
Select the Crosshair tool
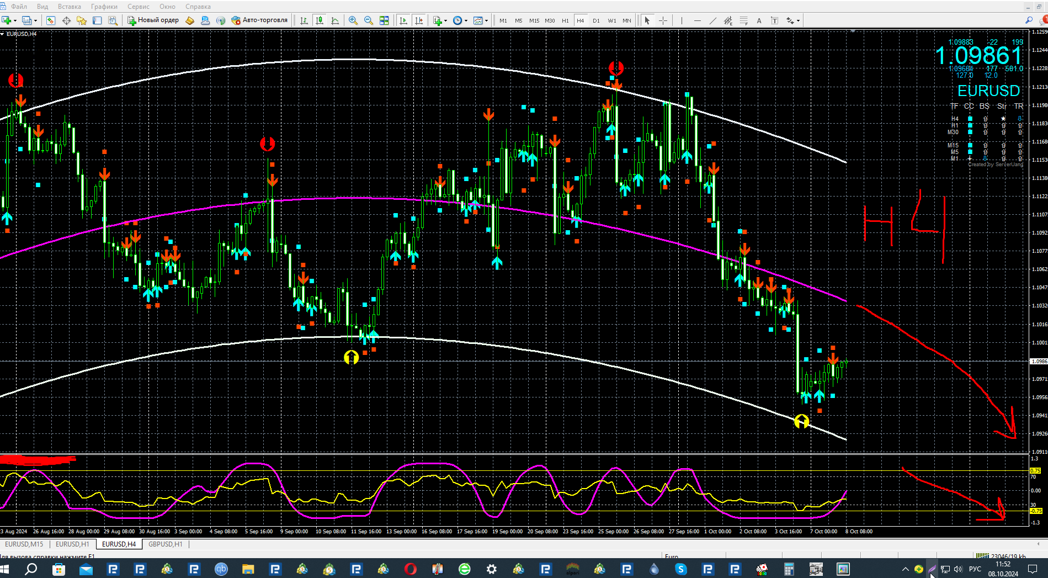pyautogui.click(x=663, y=20)
